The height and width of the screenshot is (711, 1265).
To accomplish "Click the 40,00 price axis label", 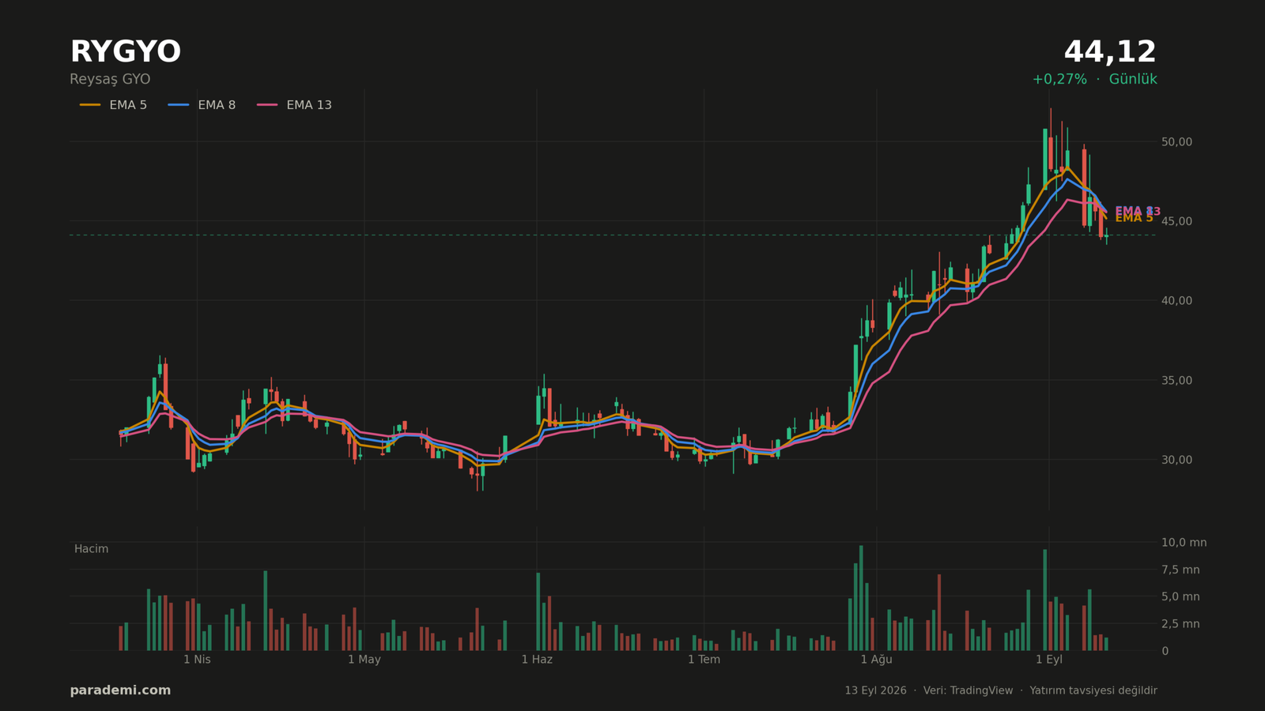I will click(1176, 301).
